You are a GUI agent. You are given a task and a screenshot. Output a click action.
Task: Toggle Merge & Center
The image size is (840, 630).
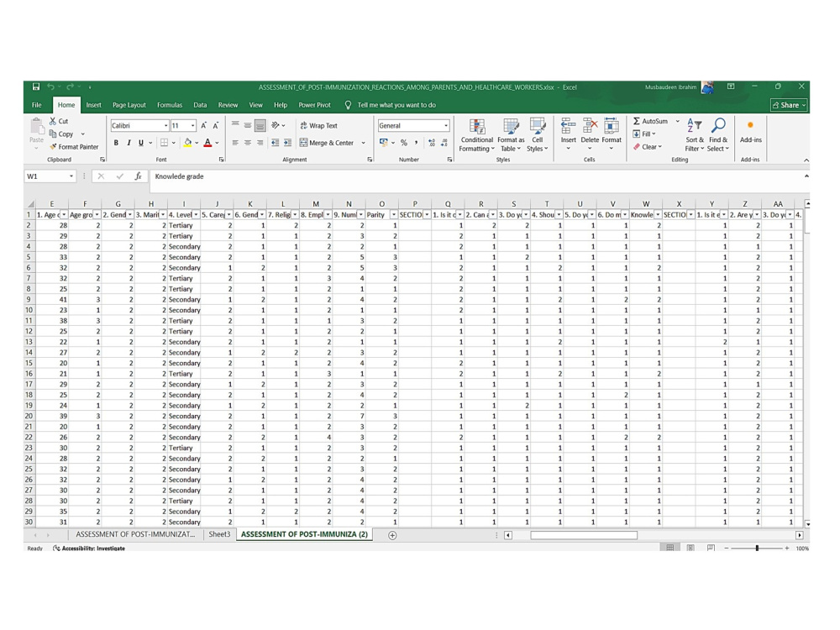tap(327, 143)
